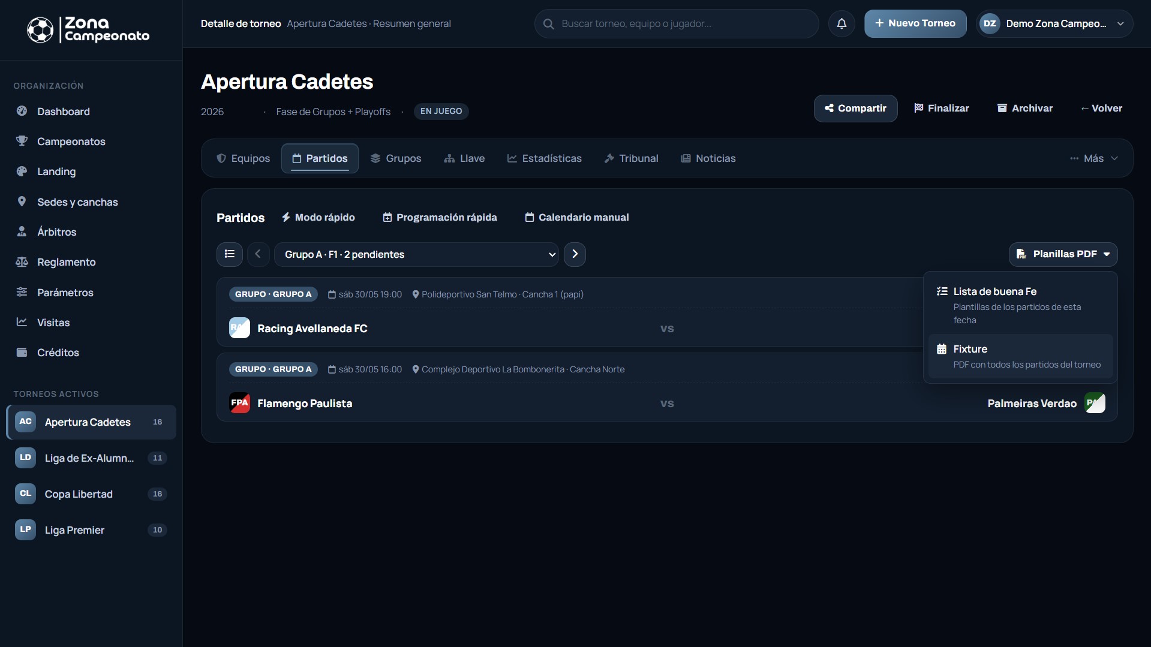Screen dimensions: 1151x647
Task: Click sáb 30/05 16:00 match date
Action: coord(365,369)
